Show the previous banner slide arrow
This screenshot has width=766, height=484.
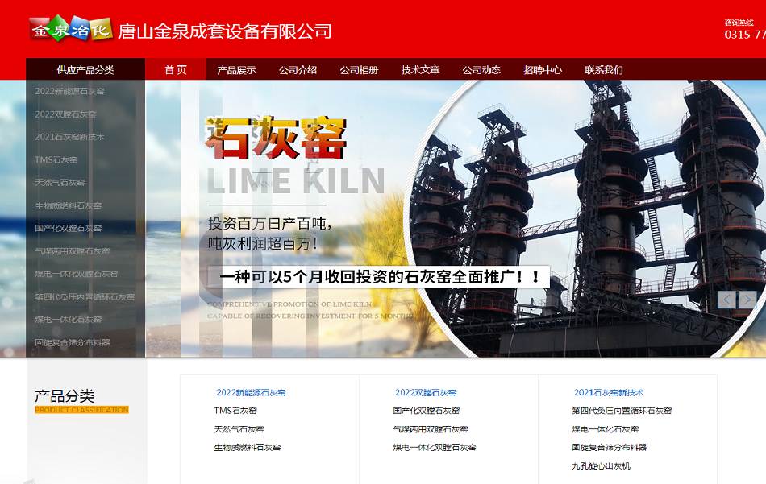click(727, 300)
